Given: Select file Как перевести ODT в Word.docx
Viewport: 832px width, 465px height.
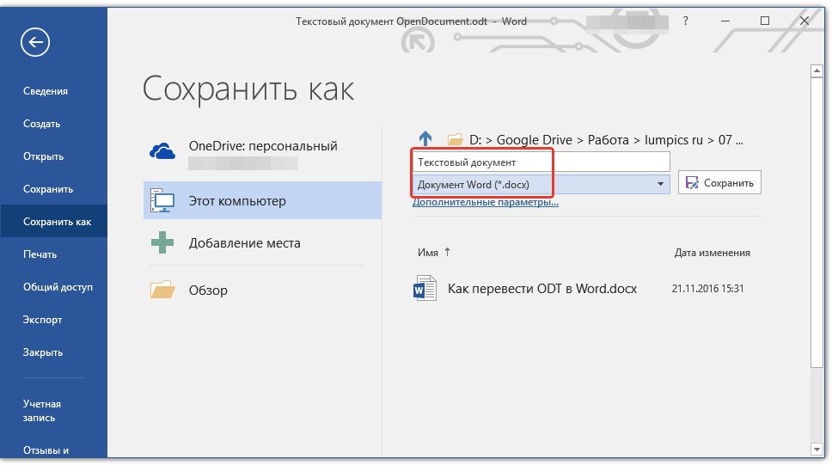Looking at the screenshot, I should [x=541, y=288].
